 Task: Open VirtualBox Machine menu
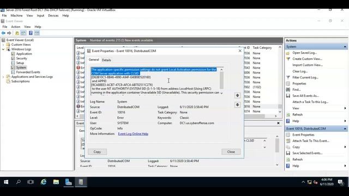(x=16, y=16)
